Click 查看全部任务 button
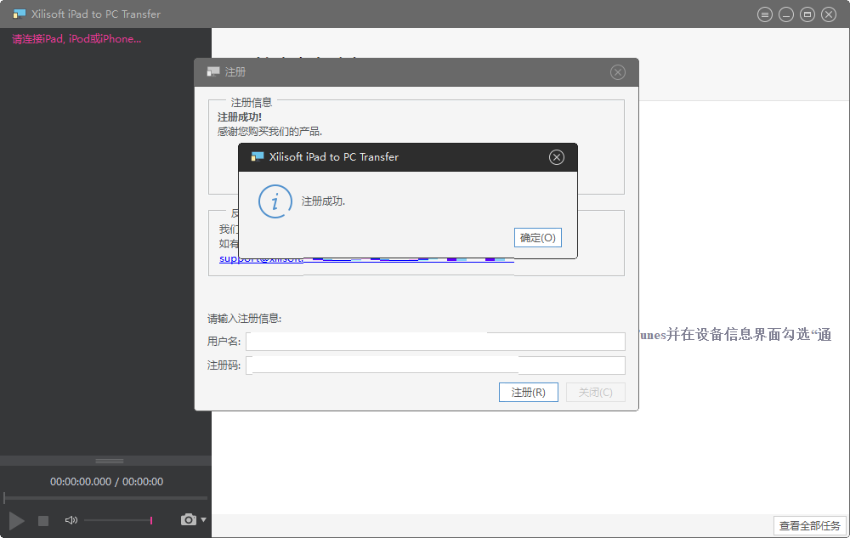The width and height of the screenshot is (850, 538). [809, 525]
